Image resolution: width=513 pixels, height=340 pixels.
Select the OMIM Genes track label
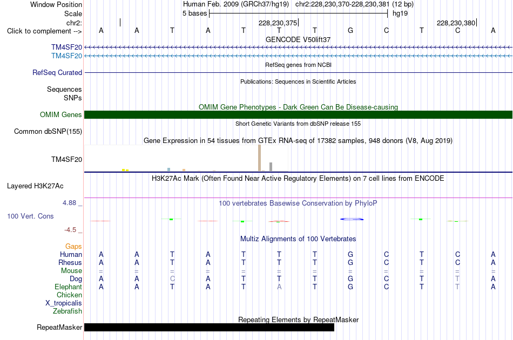[x=61, y=115]
